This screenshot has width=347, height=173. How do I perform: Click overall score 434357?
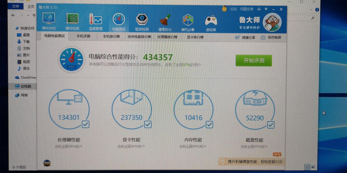click(x=158, y=57)
